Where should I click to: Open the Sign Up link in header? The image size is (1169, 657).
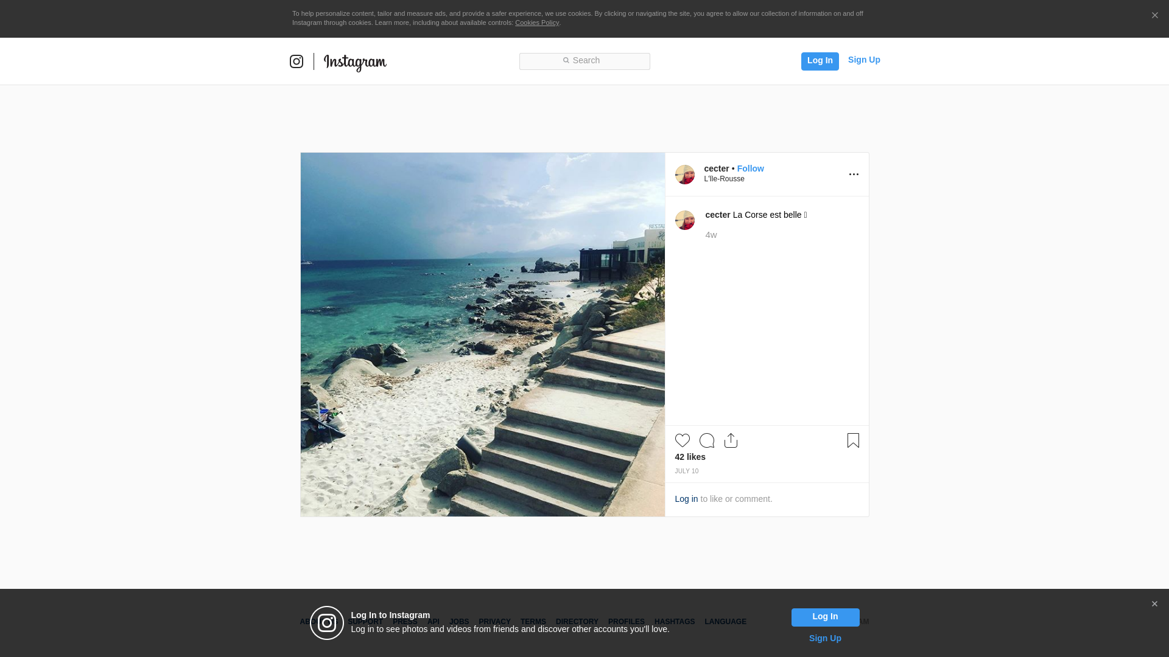point(864,60)
